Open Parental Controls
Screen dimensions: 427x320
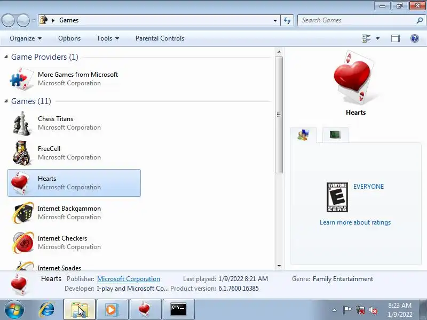coord(160,38)
